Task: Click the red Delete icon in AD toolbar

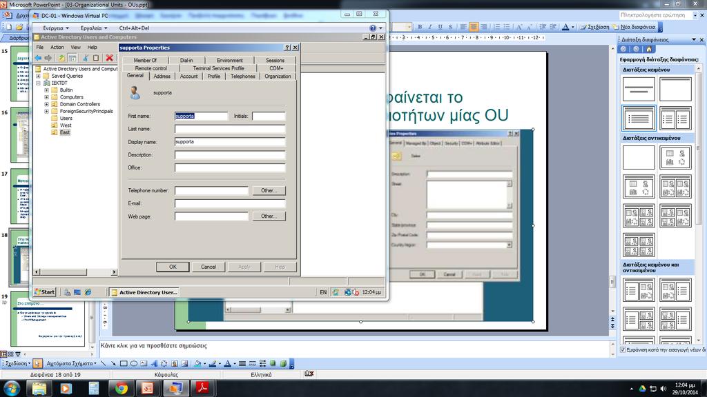Action: point(109,58)
